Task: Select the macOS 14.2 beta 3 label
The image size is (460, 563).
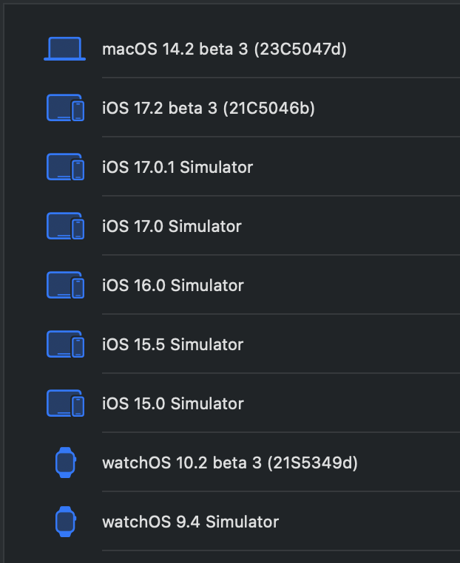Action: [x=177, y=50]
